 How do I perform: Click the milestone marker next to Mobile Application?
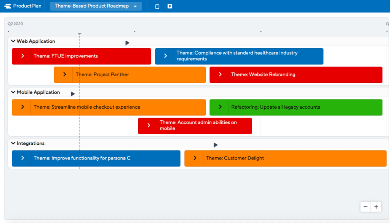(x=72, y=93)
